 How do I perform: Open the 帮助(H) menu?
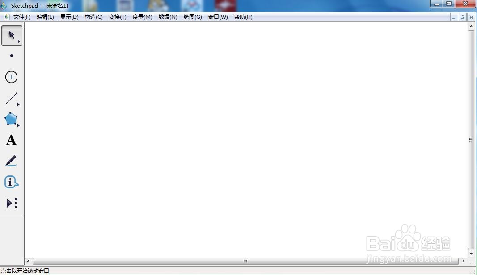(x=243, y=17)
